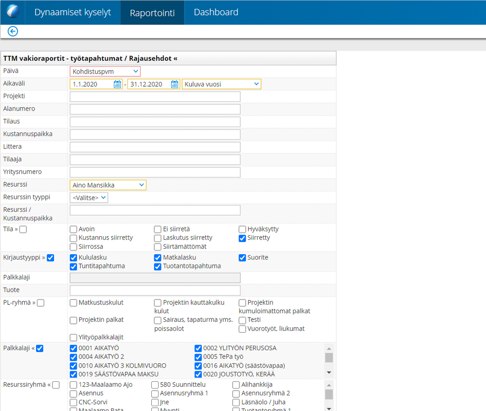Check the Siirtämättömät checkbox
The image size is (486, 411).
click(158, 247)
